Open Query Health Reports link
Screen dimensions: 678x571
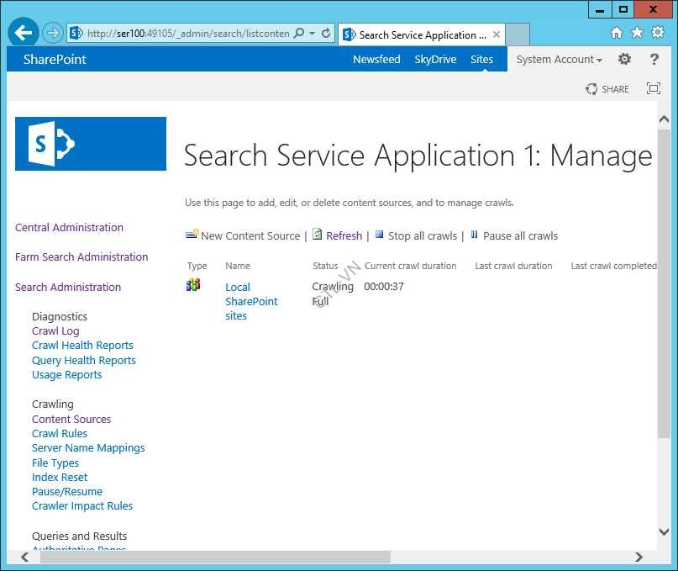pyautogui.click(x=83, y=360)
